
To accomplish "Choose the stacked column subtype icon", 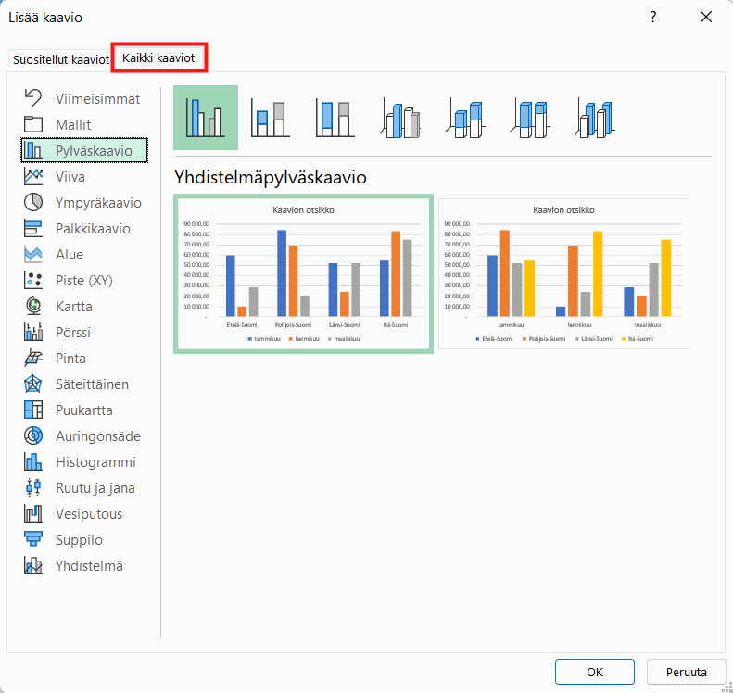I will tap(271, 118).
